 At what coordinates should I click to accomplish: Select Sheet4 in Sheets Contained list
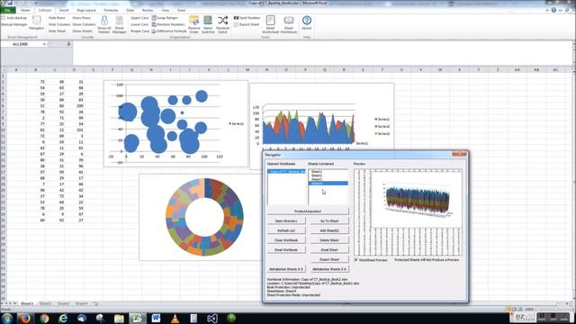point(328,183)
